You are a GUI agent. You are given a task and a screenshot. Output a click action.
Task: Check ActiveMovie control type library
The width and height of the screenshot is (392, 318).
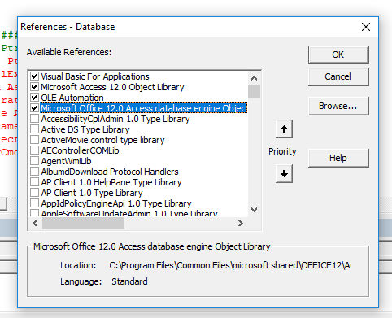[x=34, y=140]
